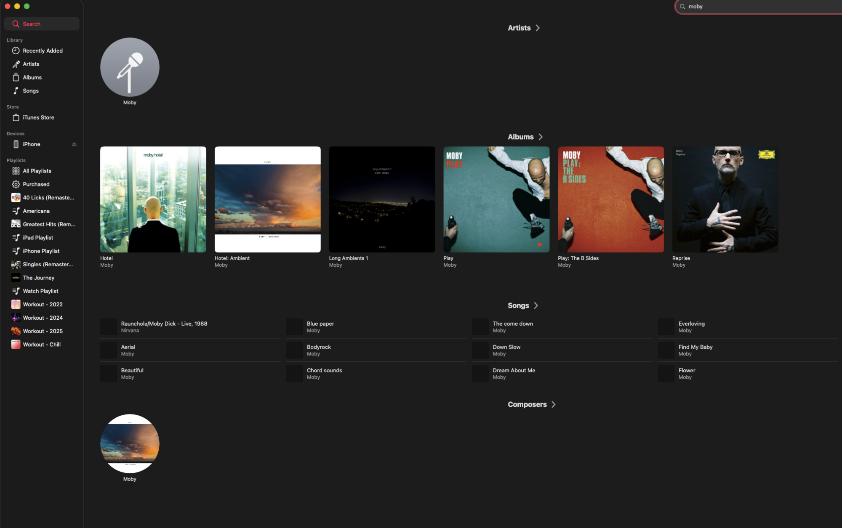Click the iPhone device icon
The width and height of the screenshot is (842, 528).
coord(16,144)
